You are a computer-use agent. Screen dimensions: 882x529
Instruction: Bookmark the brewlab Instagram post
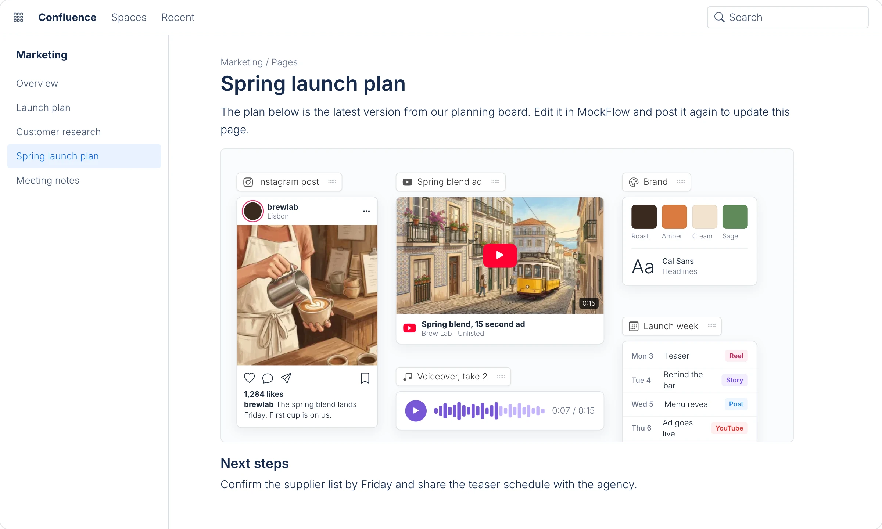coord(365,378)
